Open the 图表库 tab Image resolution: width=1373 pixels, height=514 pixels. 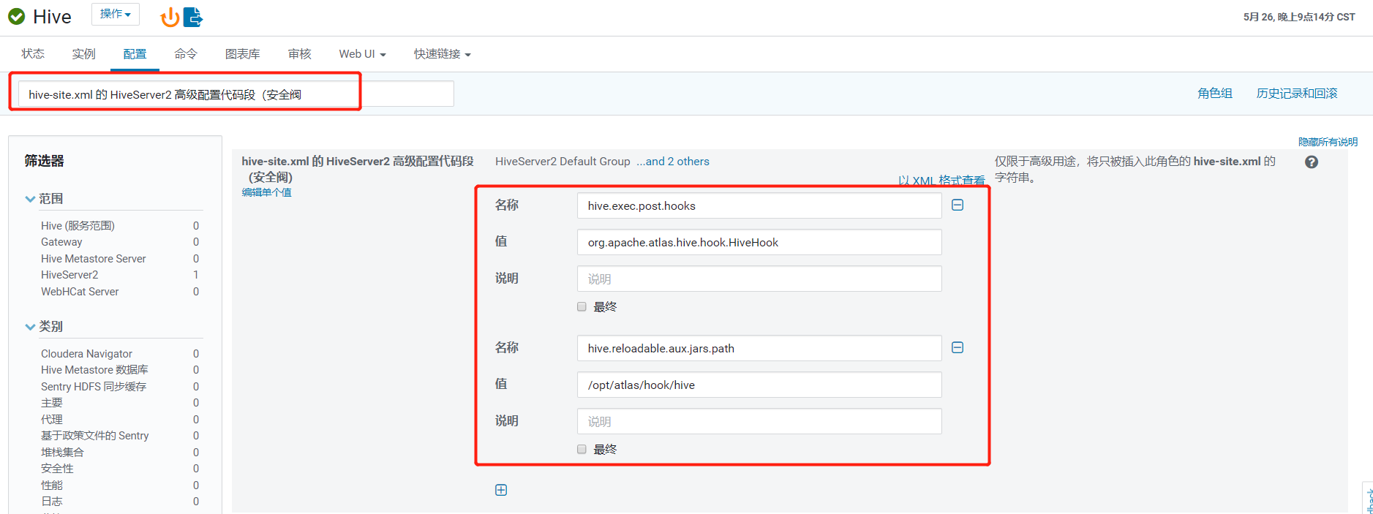(x=243, y=54)
